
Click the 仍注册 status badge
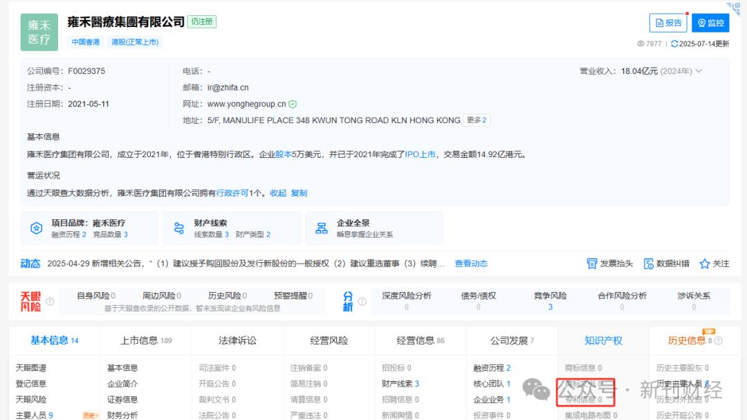tap(202, 22)
